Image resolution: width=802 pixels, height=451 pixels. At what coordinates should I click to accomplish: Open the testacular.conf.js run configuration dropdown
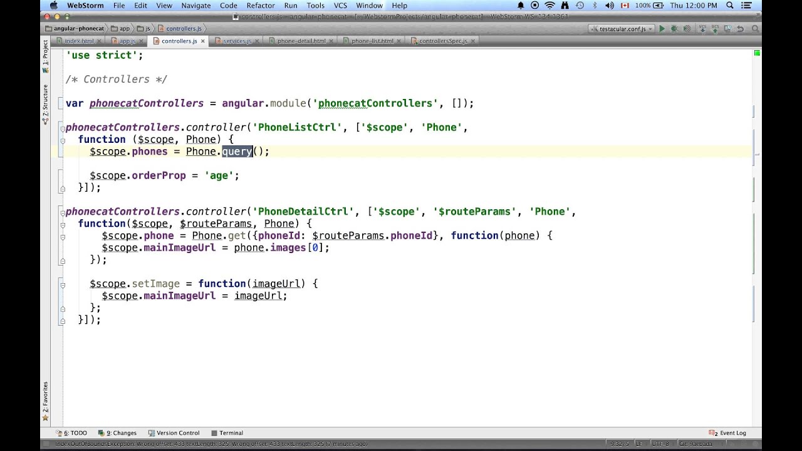621,29
